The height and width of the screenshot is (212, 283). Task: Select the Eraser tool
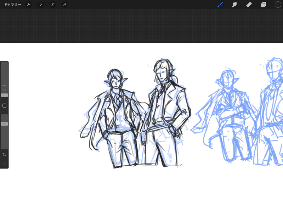[x=249, y=5]
